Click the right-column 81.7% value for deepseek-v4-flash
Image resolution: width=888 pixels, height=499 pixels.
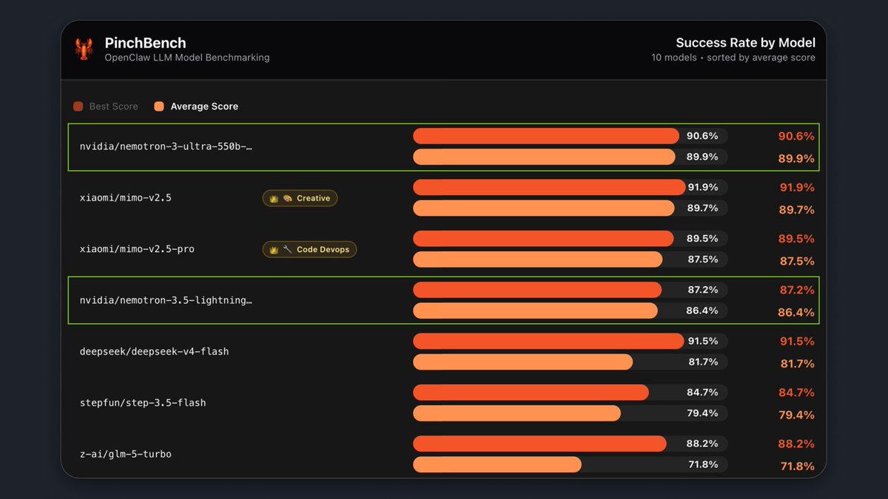(796, 363)
